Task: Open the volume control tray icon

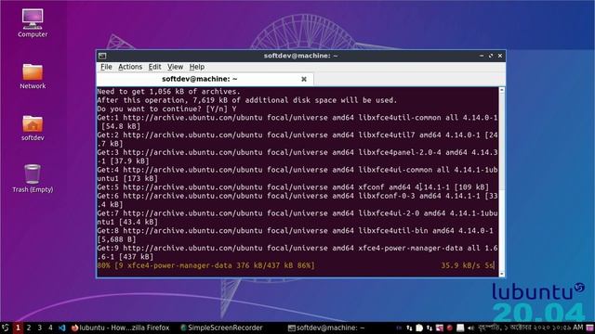Action: click(470, 328)
